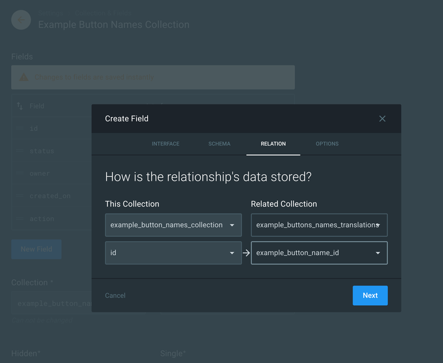Click the Collection name input field

(52, 304)
